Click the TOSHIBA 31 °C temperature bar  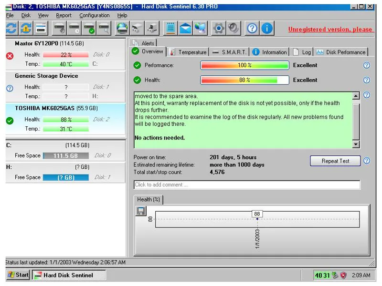pos(66,129)
